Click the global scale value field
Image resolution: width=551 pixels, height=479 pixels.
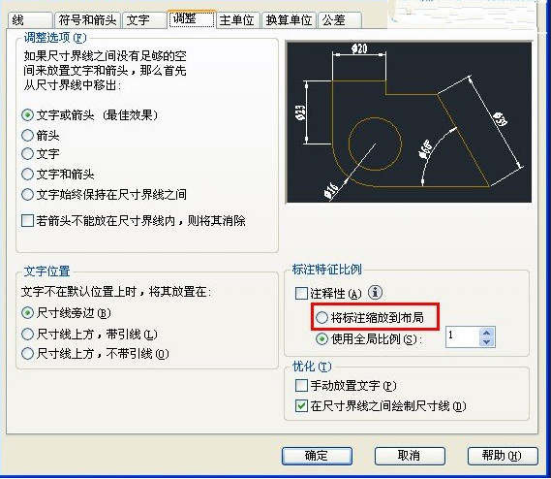coord(463,336)
